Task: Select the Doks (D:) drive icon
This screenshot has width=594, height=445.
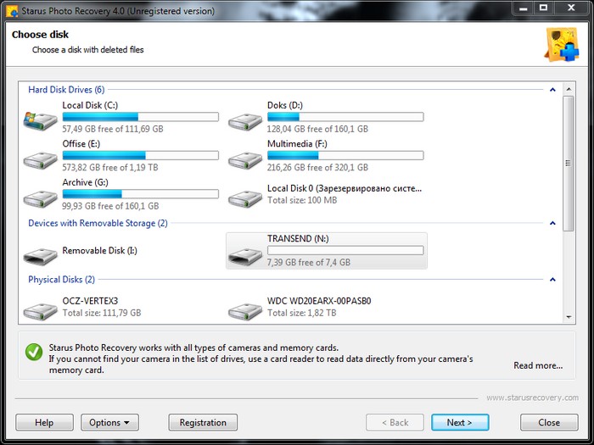Action: (x=245, y=122)
